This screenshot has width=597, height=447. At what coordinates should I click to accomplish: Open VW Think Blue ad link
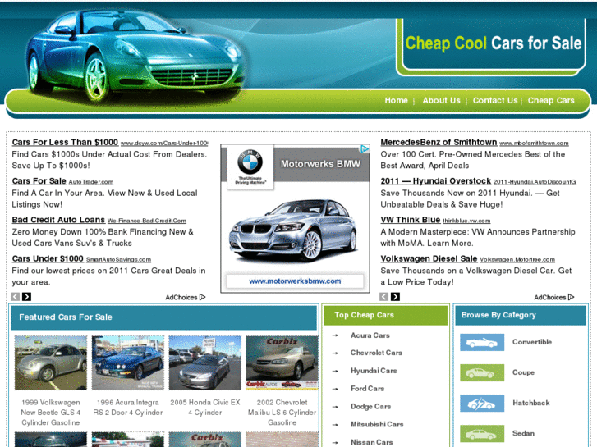[x=411, y=220]
